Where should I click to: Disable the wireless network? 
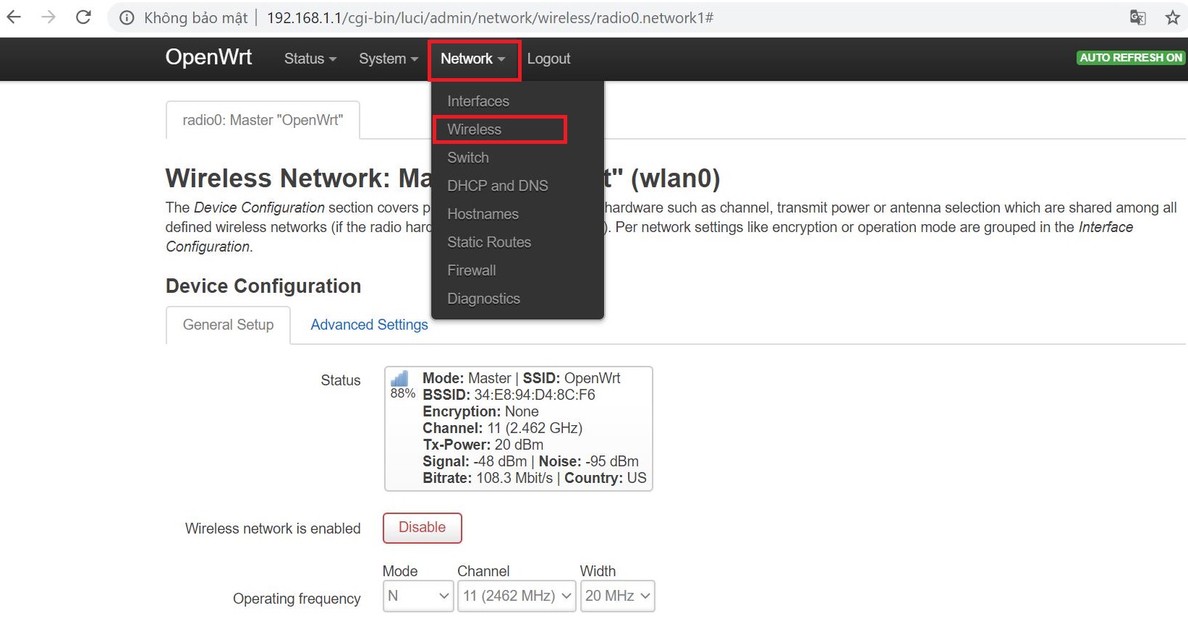coord(423,528)
